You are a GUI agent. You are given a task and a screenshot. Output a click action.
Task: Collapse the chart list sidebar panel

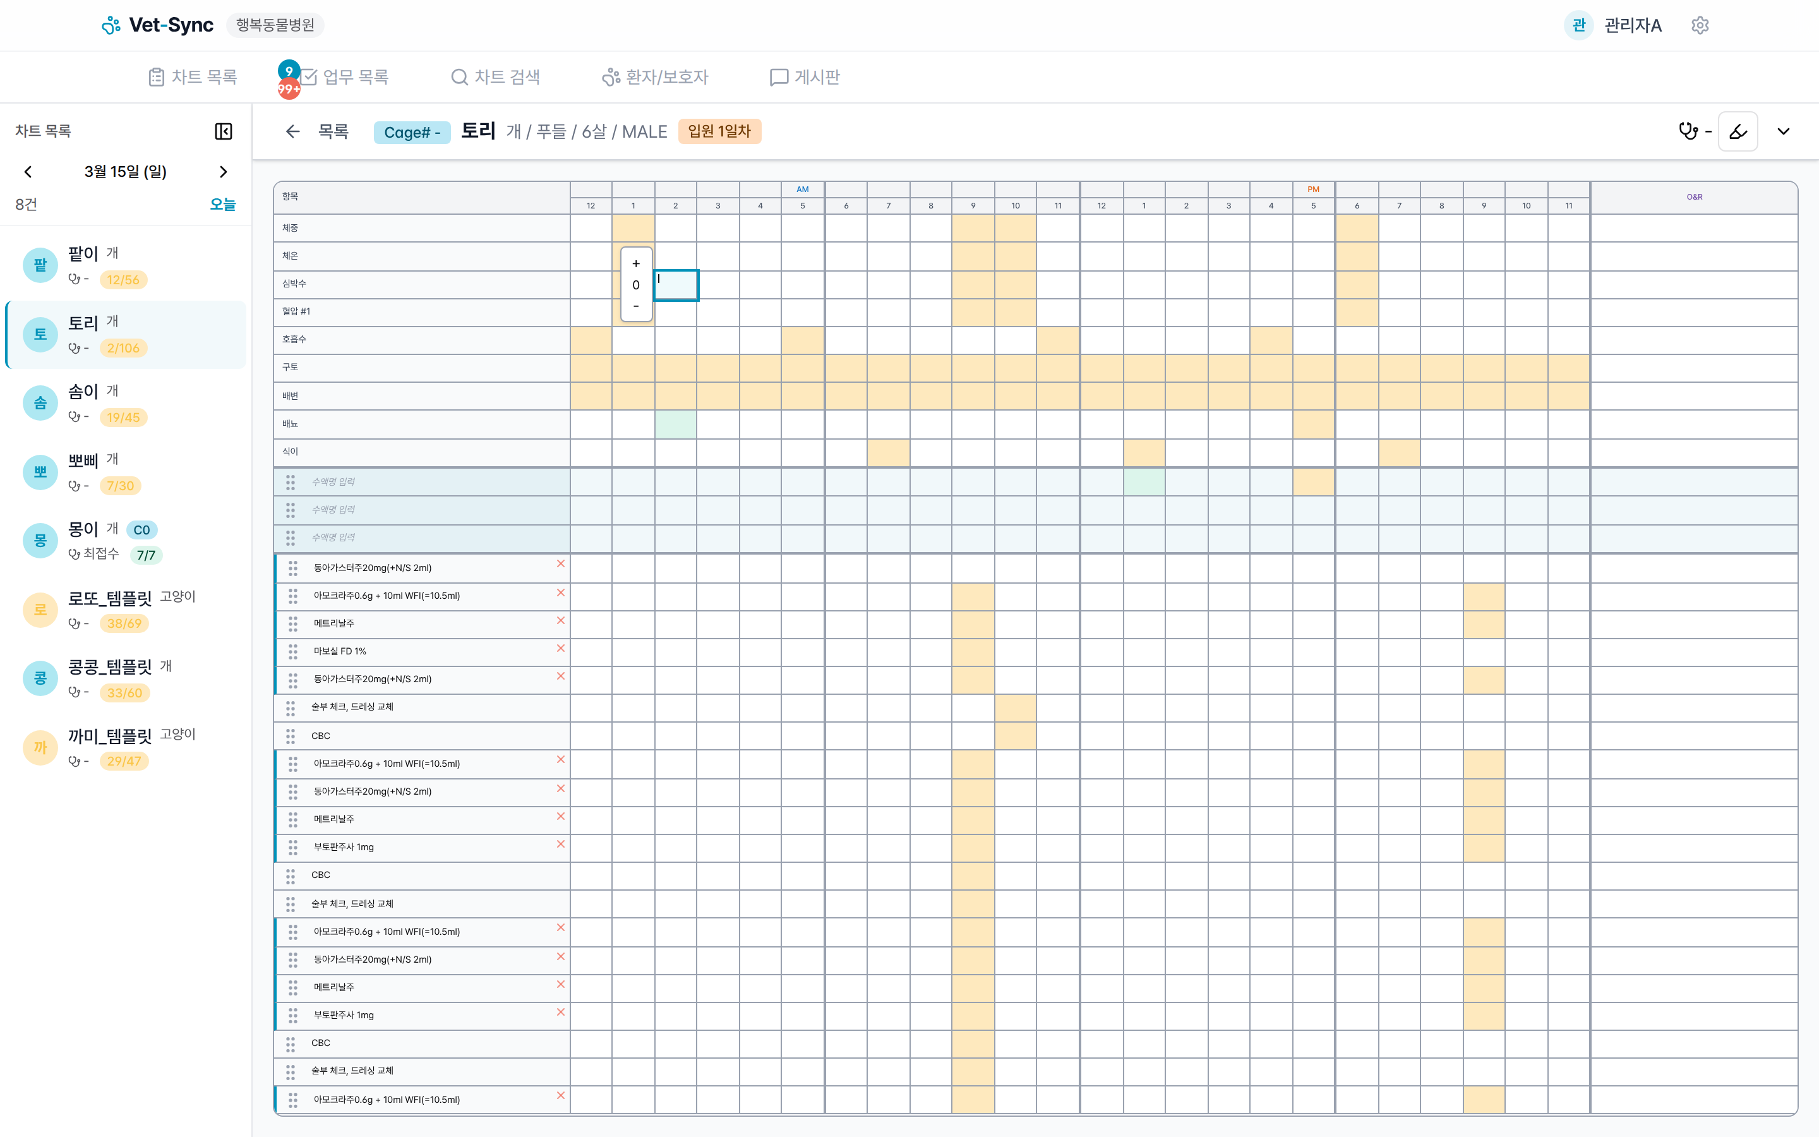pyautogui.click(x=223, y=131)
